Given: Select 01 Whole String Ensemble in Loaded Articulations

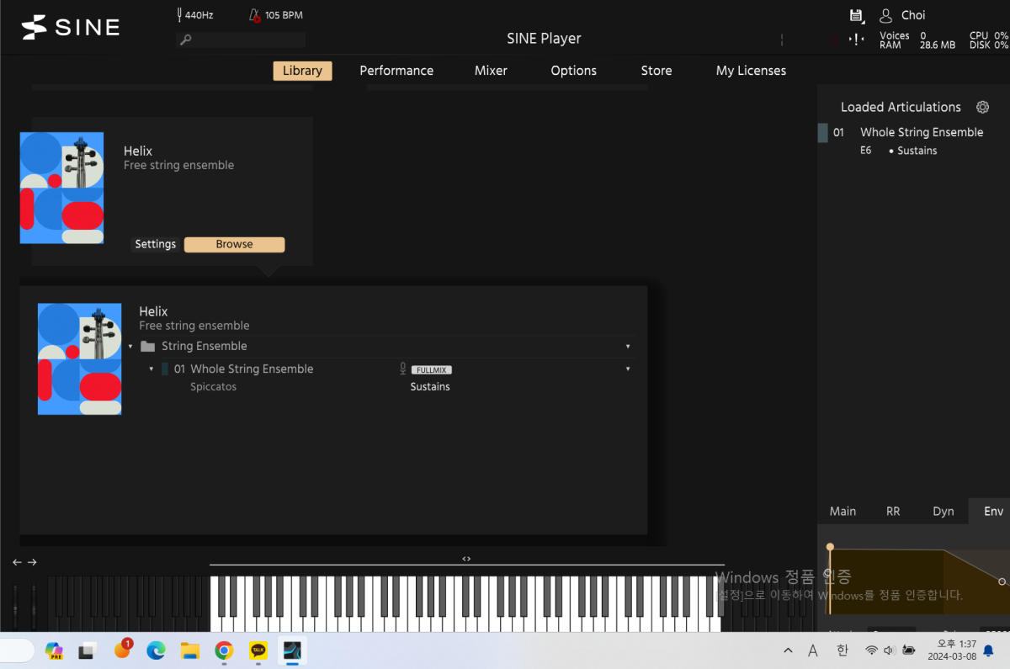Looking at the screenshot, I should [x=922, y=132].
